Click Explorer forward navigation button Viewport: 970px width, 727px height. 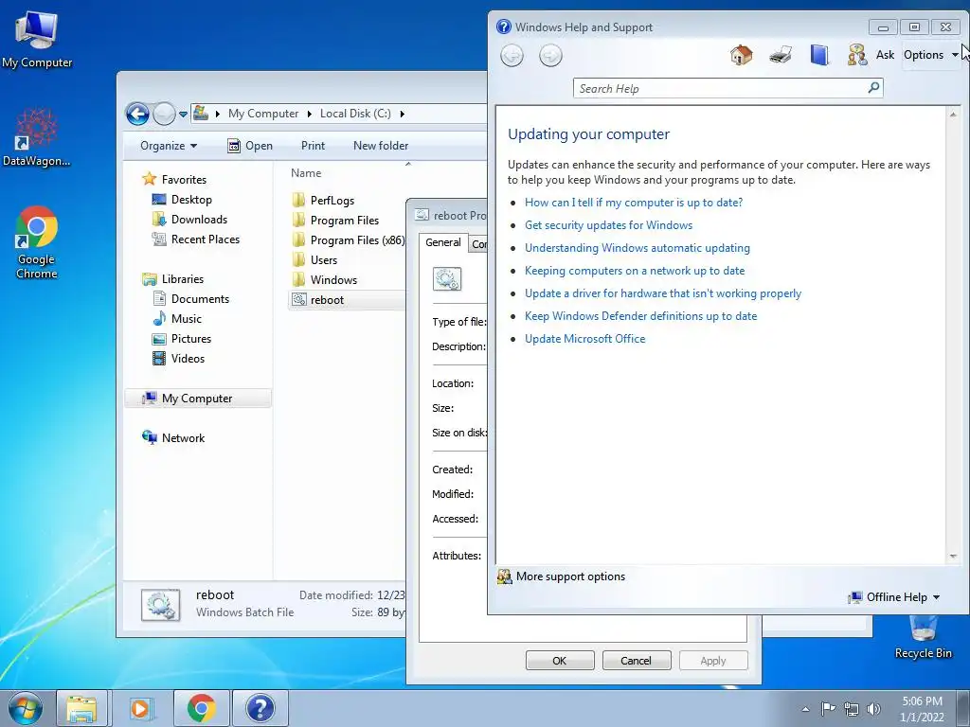pos(164,114)
